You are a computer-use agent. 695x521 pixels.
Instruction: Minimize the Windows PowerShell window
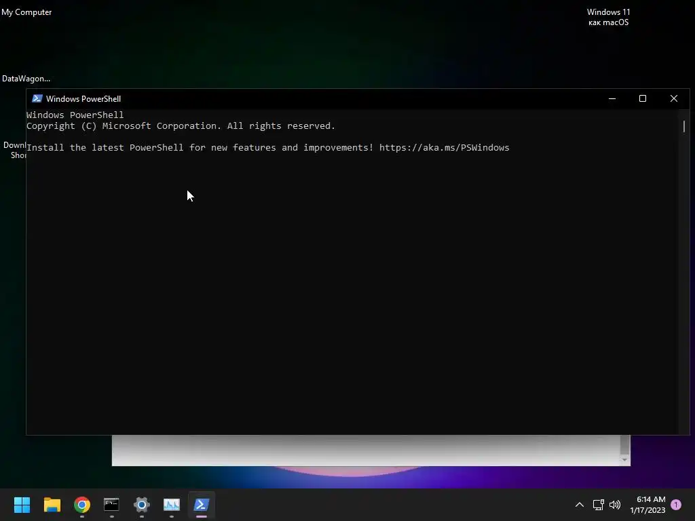612,98
